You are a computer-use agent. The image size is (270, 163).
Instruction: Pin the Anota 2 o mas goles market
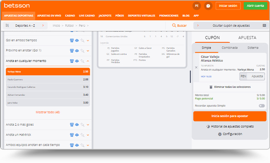click(x=83, y=125)
